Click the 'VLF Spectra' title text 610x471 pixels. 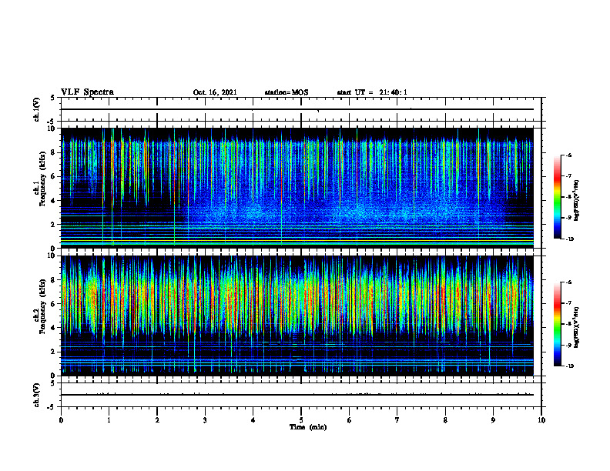click(87, 92)
